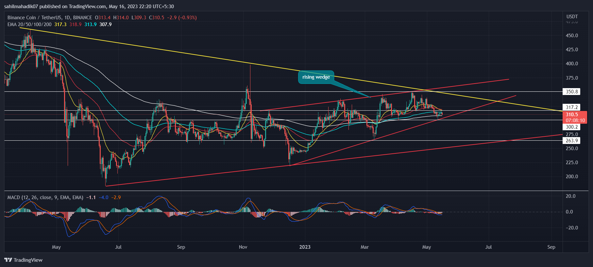Click the 400.0 price axis tick
593x267 pixels.
[572, 64]
